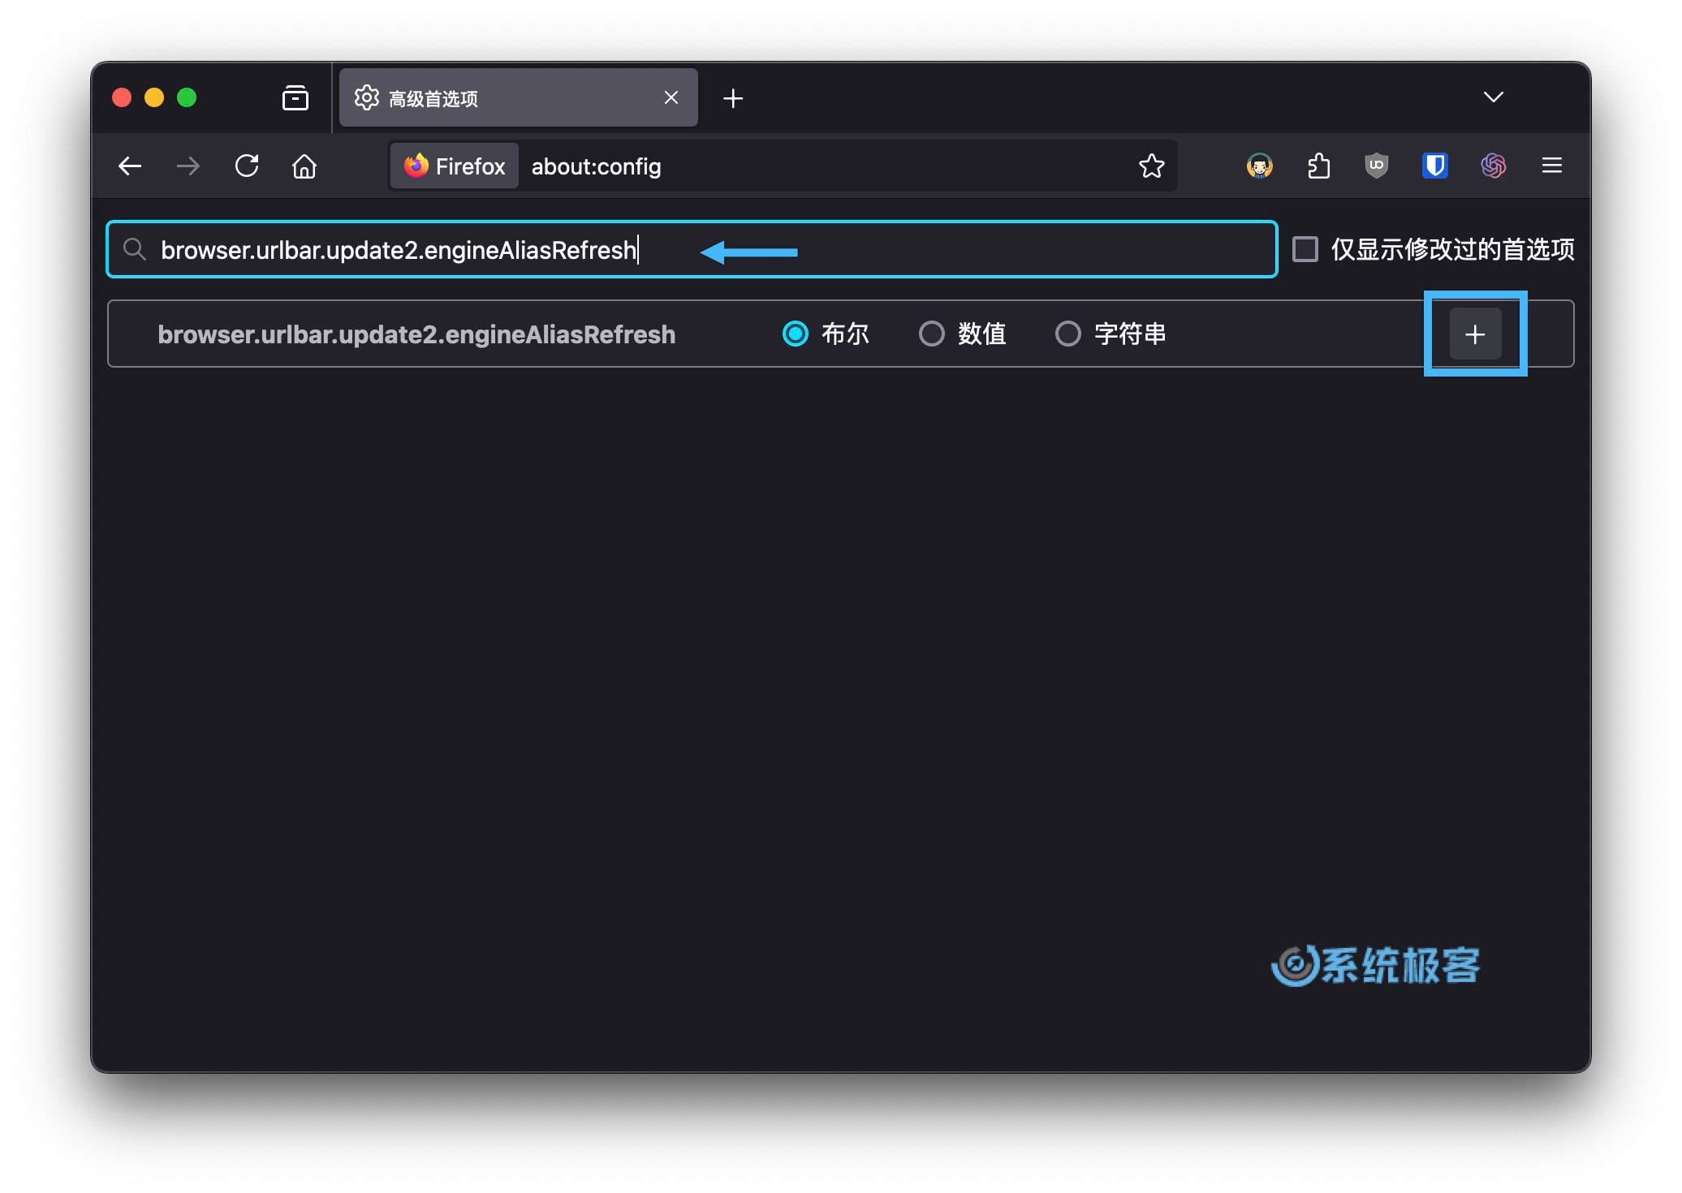Select the 布尔 radio button

point(796,334)
